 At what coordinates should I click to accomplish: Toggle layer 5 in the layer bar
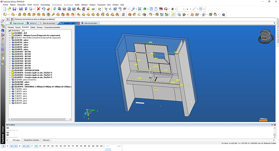[24, 146]
